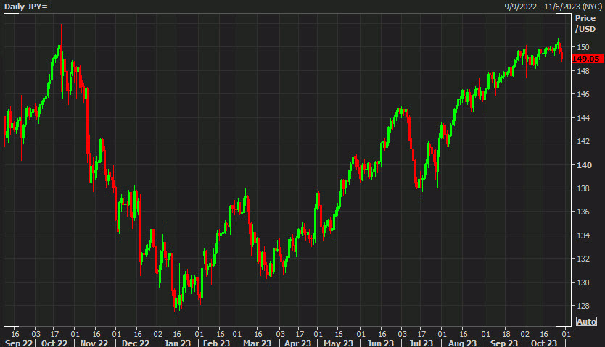Click the 136 price axis label
The width and height of the screenshot is (605, 347).
point(583,212)
